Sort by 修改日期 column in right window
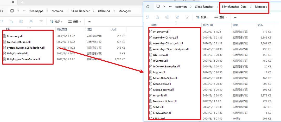 tap(208, 25)
